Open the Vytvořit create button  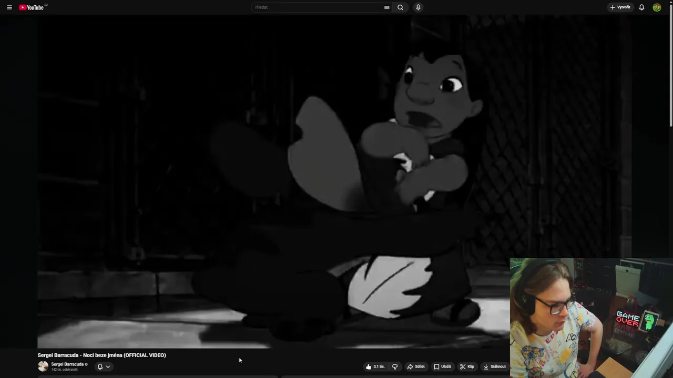coord(620,7)
